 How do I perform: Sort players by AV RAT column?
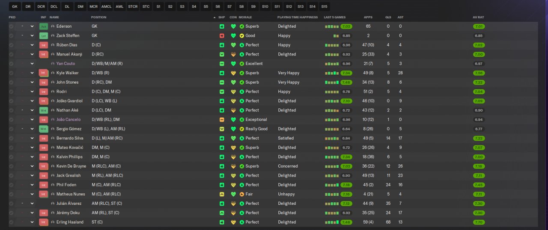coord(478,17)
